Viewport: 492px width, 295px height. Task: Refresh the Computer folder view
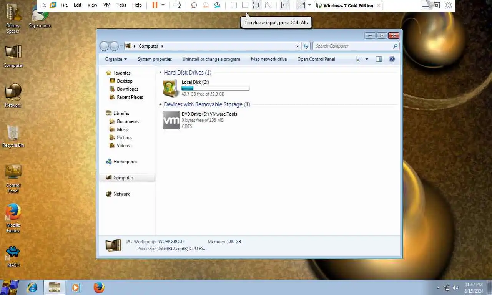(306, 46)
